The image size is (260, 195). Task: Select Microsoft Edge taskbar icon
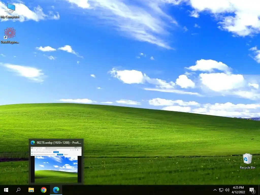coord(56,190)
